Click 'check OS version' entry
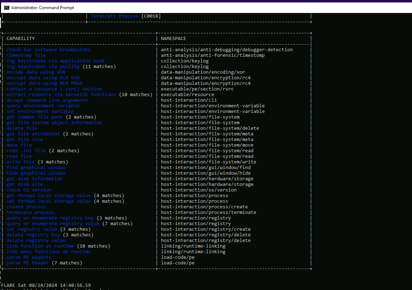 [29, 190]
